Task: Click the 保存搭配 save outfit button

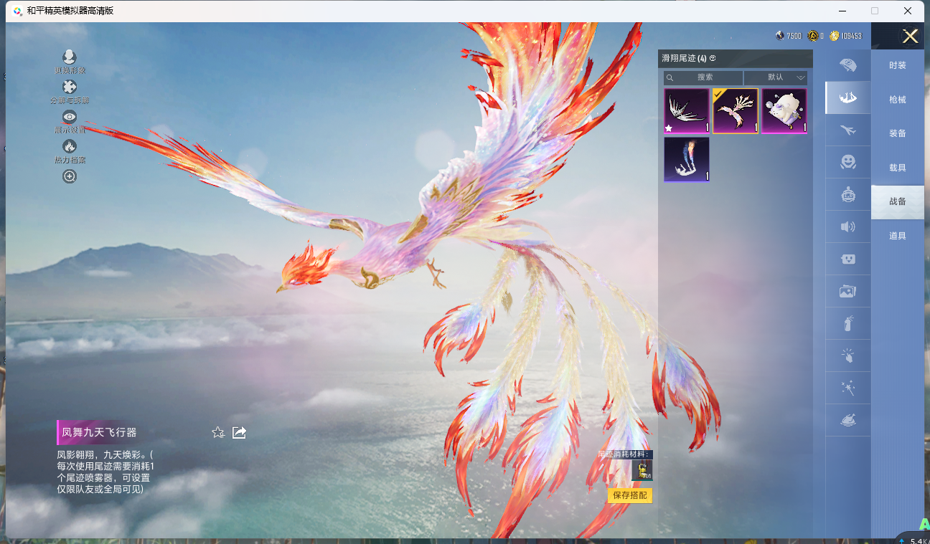Action: (630, 495)
